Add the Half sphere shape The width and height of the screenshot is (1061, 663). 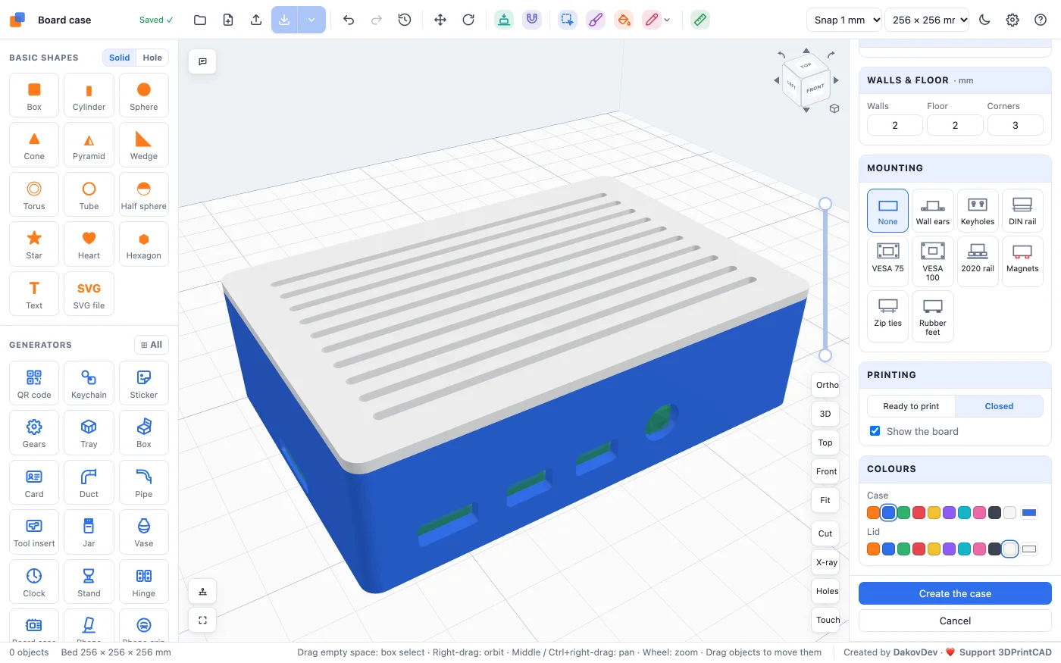143,195
